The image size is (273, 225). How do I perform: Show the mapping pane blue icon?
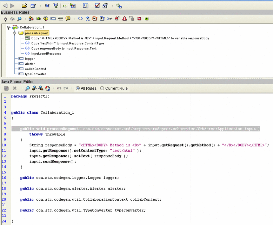47,6
